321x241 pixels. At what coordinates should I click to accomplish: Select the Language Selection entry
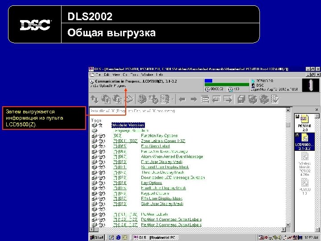click(131, 130)
